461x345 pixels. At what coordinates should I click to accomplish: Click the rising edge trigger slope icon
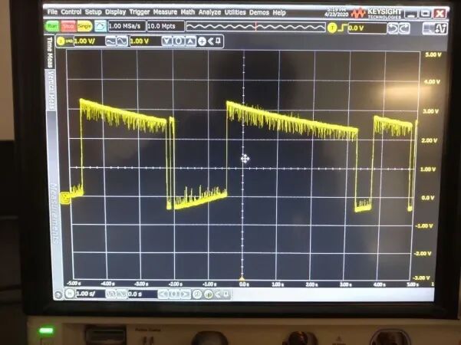(x=342, y=28)
